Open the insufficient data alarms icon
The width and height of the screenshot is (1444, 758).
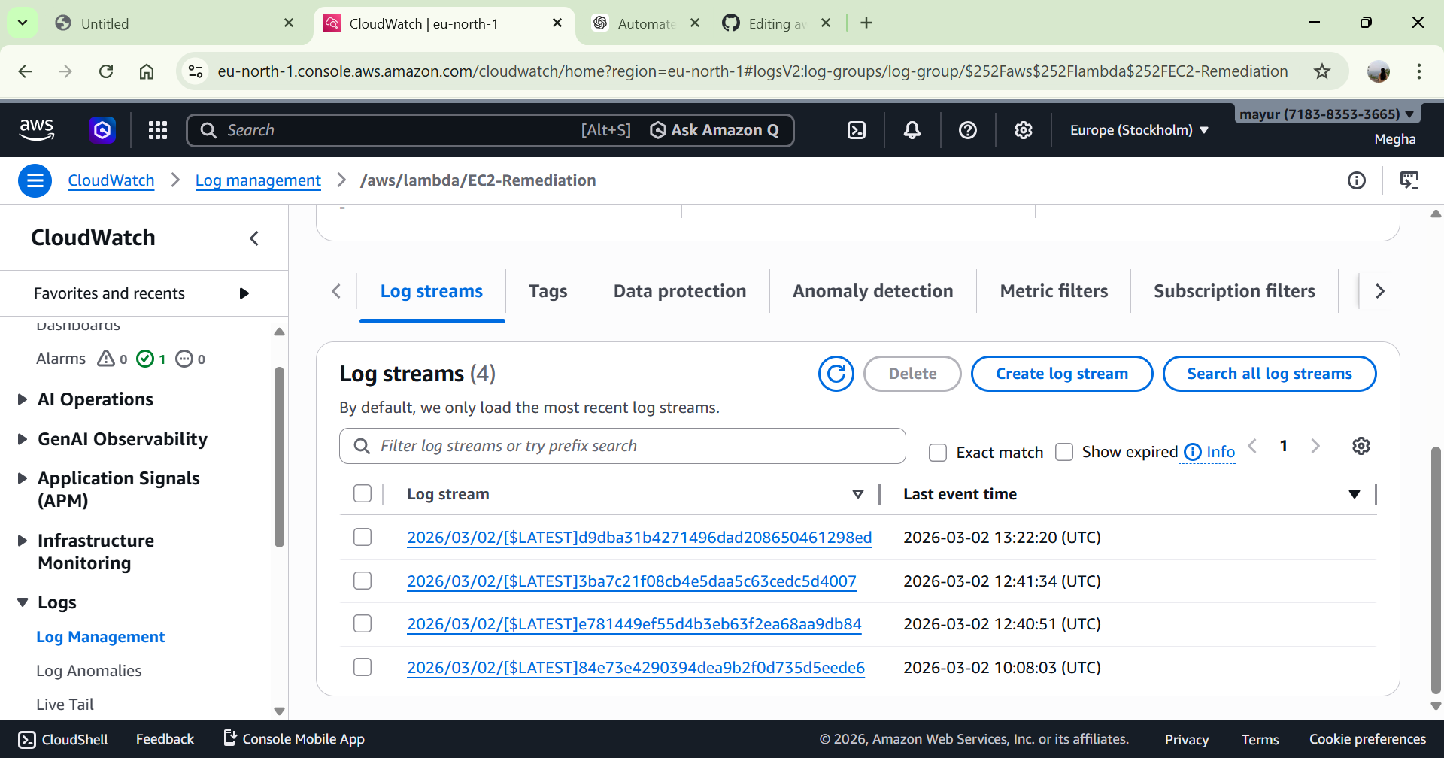[184, 359]
